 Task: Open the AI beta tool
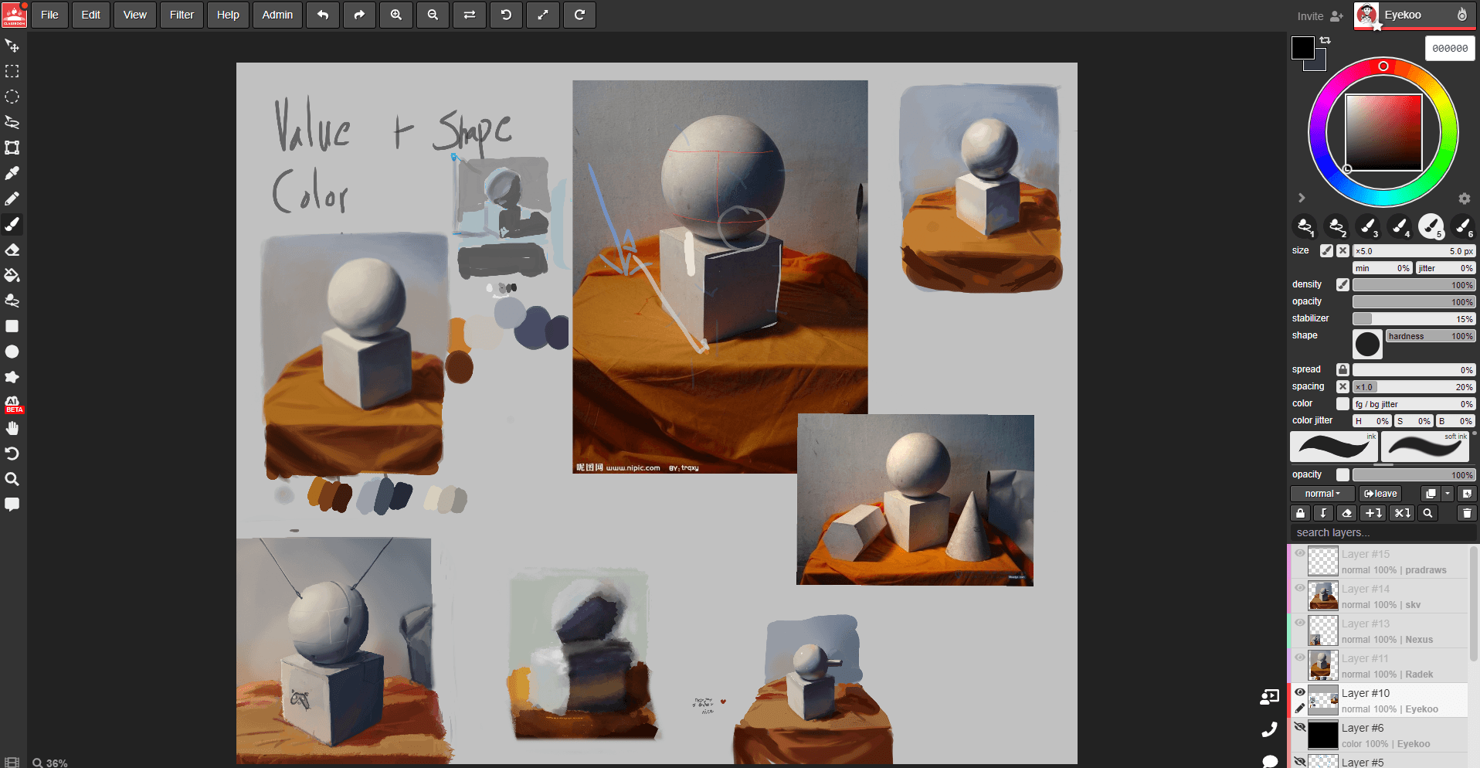(x=13, y=403)
